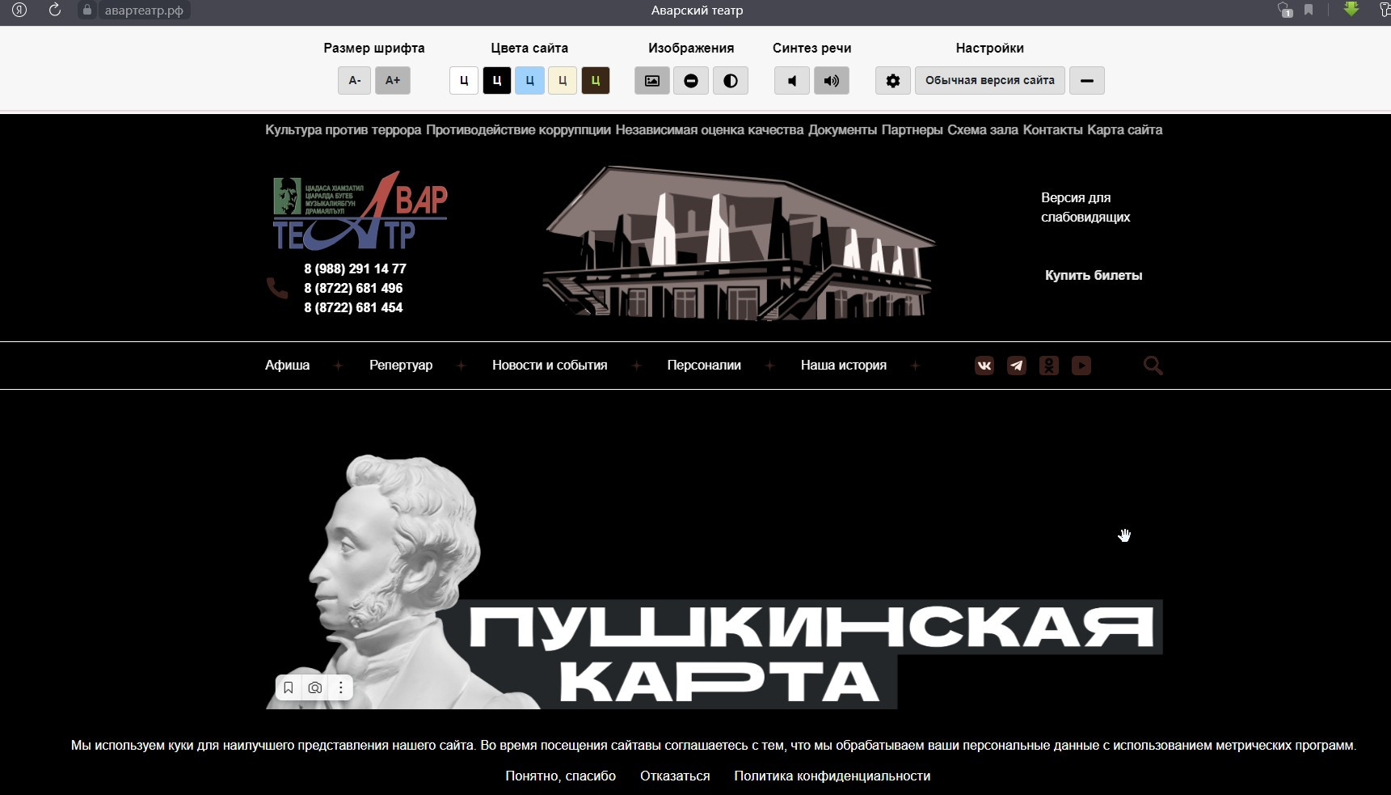Viewport: 1391px width, 795px height.
Task: Expand plus next to 'Наша история'
Action: (x=915, y=366)
